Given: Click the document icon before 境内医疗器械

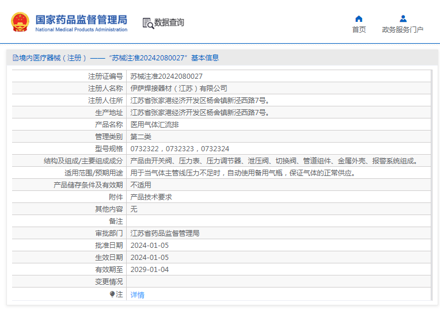Looking at the screenshot, I should [x=16, y=58].
